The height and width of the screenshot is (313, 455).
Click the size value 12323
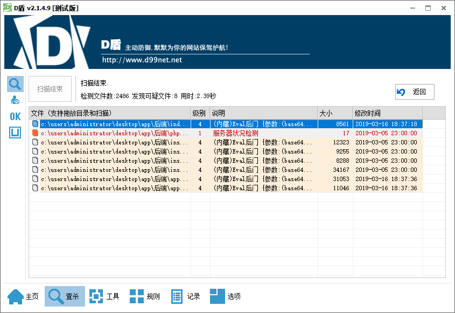coord(341,142)
